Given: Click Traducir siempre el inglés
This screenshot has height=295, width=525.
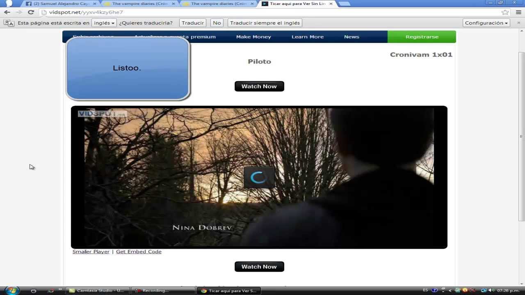Looking at the screenshot, I should [265, 23].
